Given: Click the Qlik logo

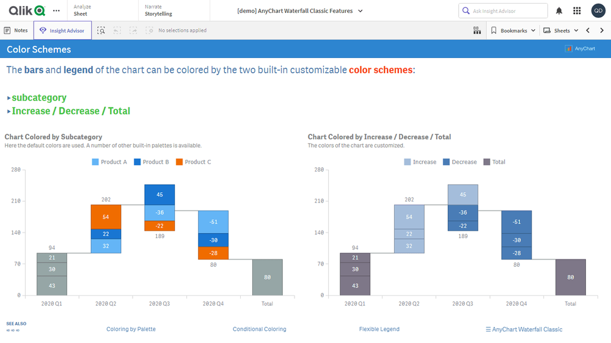Looking at the screenshot, I should pyautogui.click(x=27, y=10).
